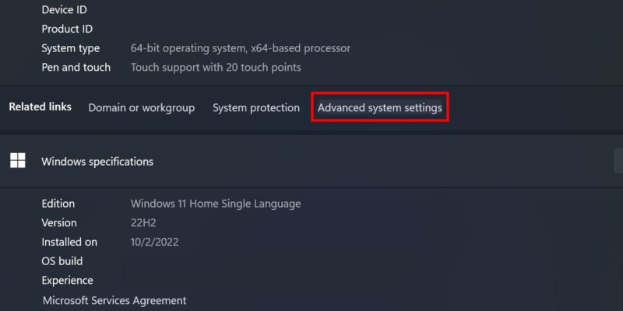
Task: Open the System protection link
Action: point(256,107)
